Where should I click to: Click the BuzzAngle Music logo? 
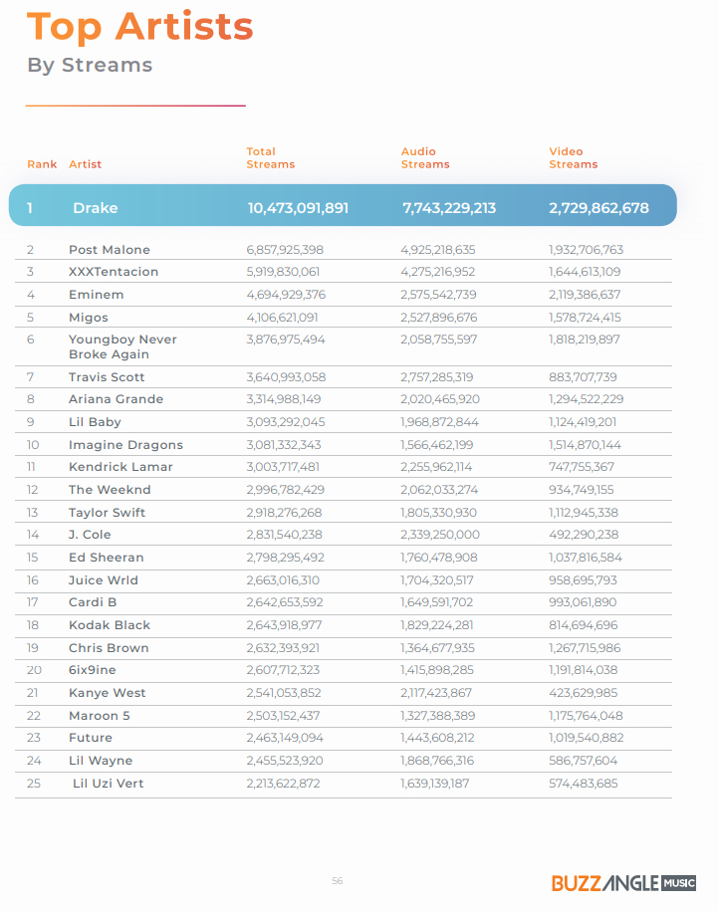(x=623, y=883)
